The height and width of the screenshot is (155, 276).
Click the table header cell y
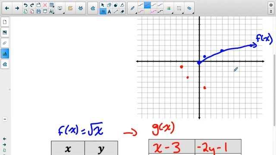point(101,148)
